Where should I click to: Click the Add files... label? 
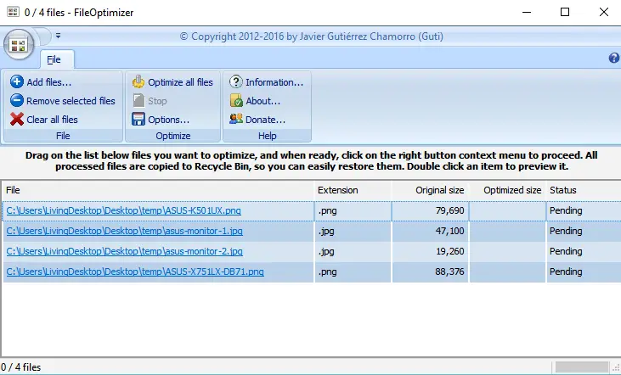(x=49, y=82)
